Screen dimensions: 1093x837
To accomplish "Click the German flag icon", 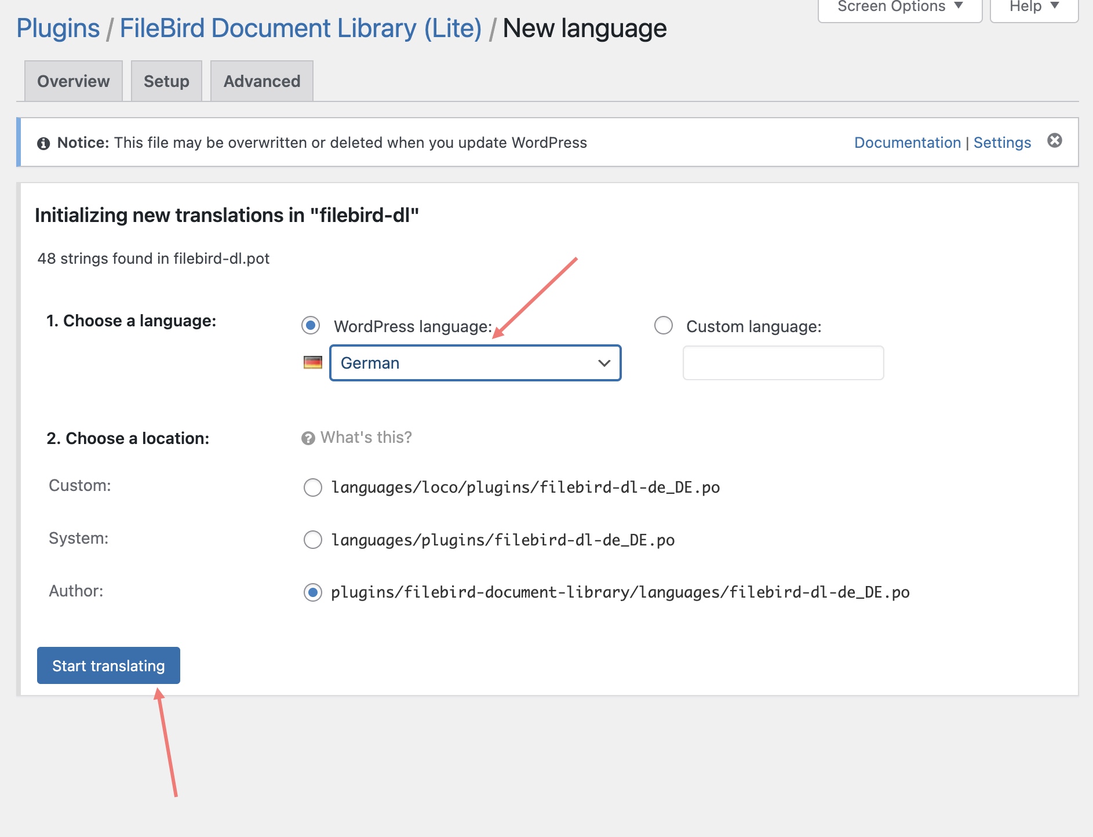I will pyautogui.click(x=313, y=363).
